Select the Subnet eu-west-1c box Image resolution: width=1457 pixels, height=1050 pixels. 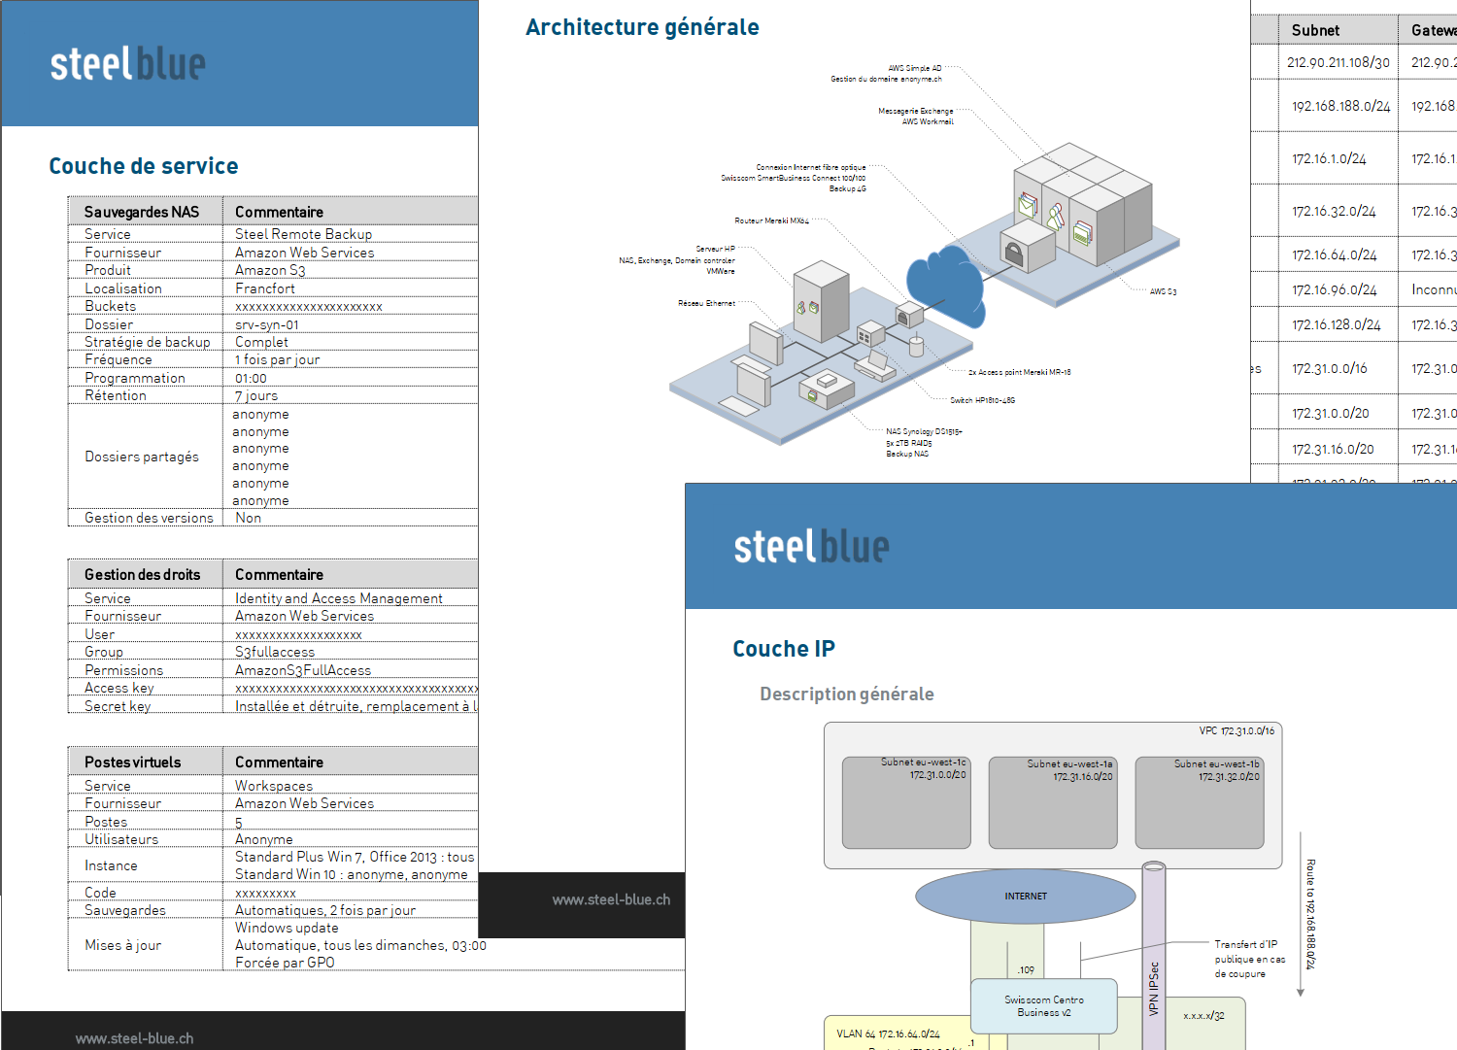click(906, 802)
